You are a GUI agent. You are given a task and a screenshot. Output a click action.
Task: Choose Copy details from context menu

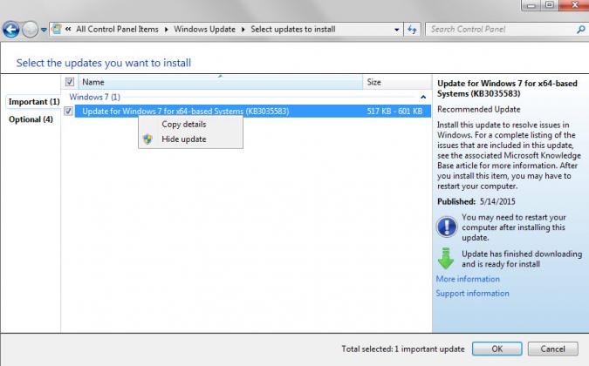point(183,124)
